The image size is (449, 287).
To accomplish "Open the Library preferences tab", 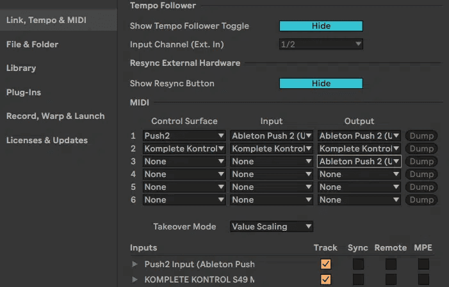I will pos(21,68).
